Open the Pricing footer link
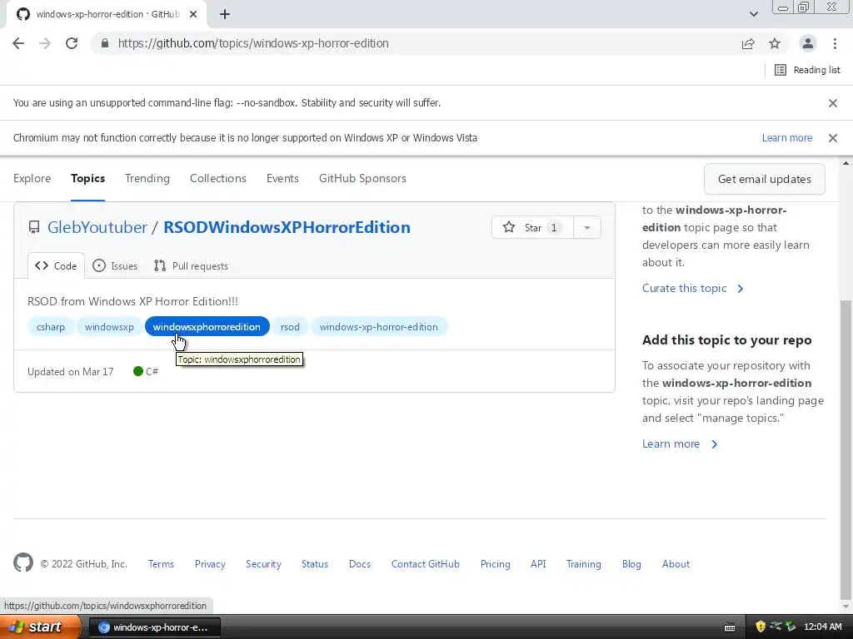Viewport: 853px width, 639px height. pos(495,564)
